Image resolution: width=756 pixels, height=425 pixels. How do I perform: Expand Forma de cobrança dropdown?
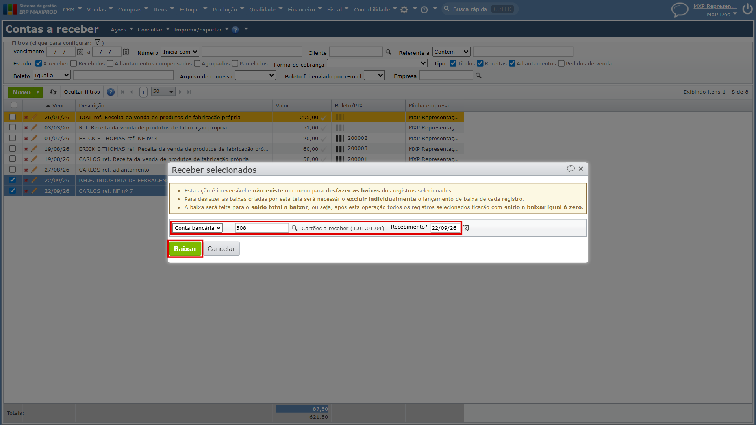point(377,63)
